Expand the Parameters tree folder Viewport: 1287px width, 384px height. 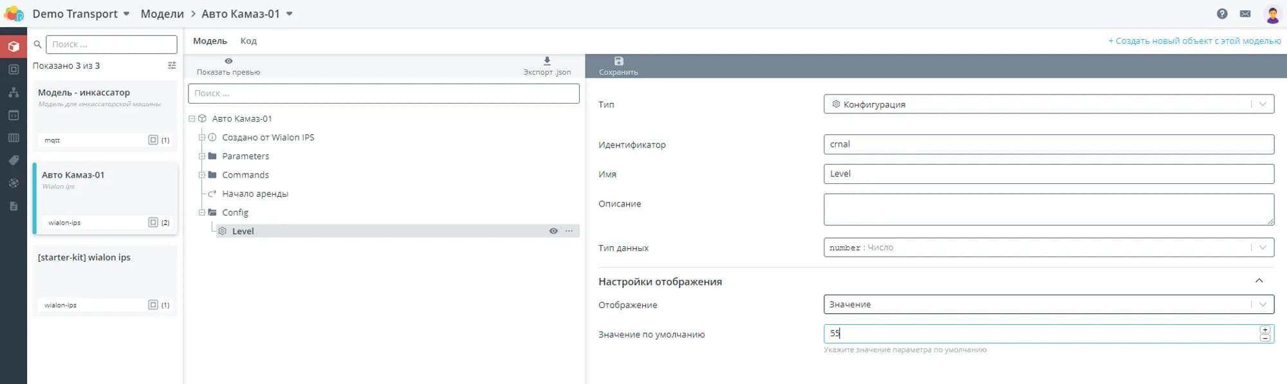(x=201, y=156)
